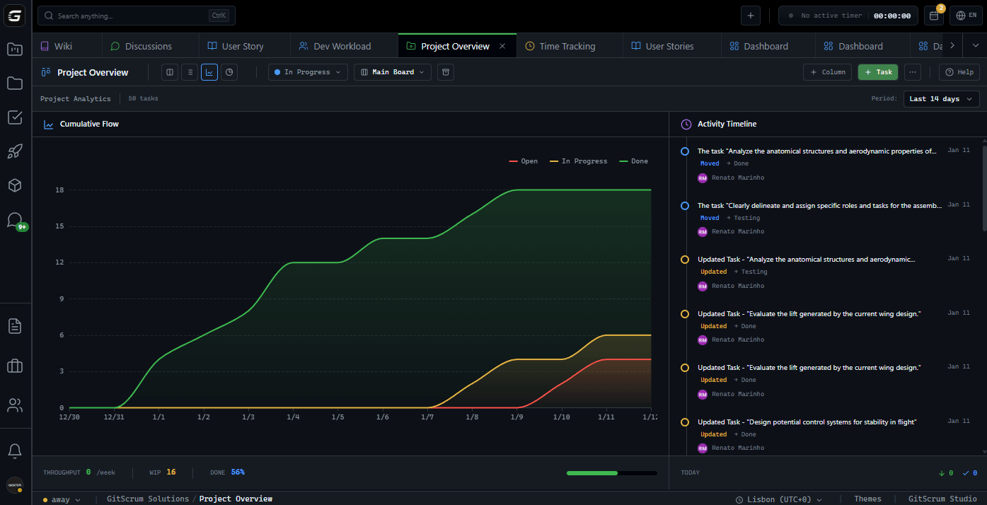Click the archive box icon beside Main Board

point(445,72)
